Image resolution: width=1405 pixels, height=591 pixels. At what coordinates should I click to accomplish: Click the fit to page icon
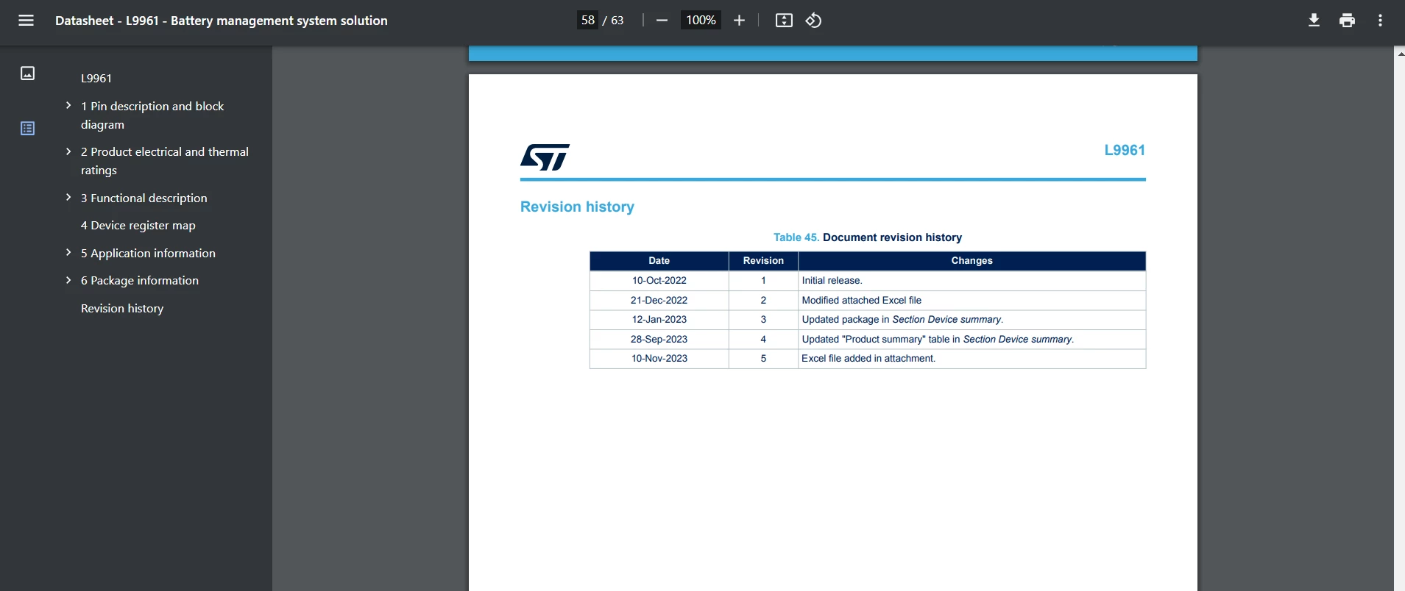point(785,21)
